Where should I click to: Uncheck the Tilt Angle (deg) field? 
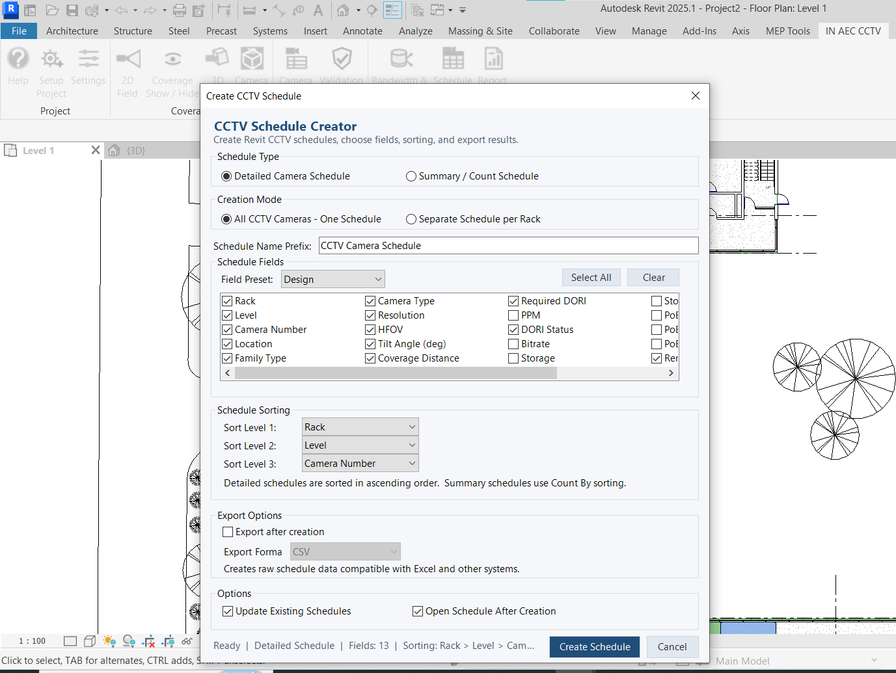(x=370, y=344)
